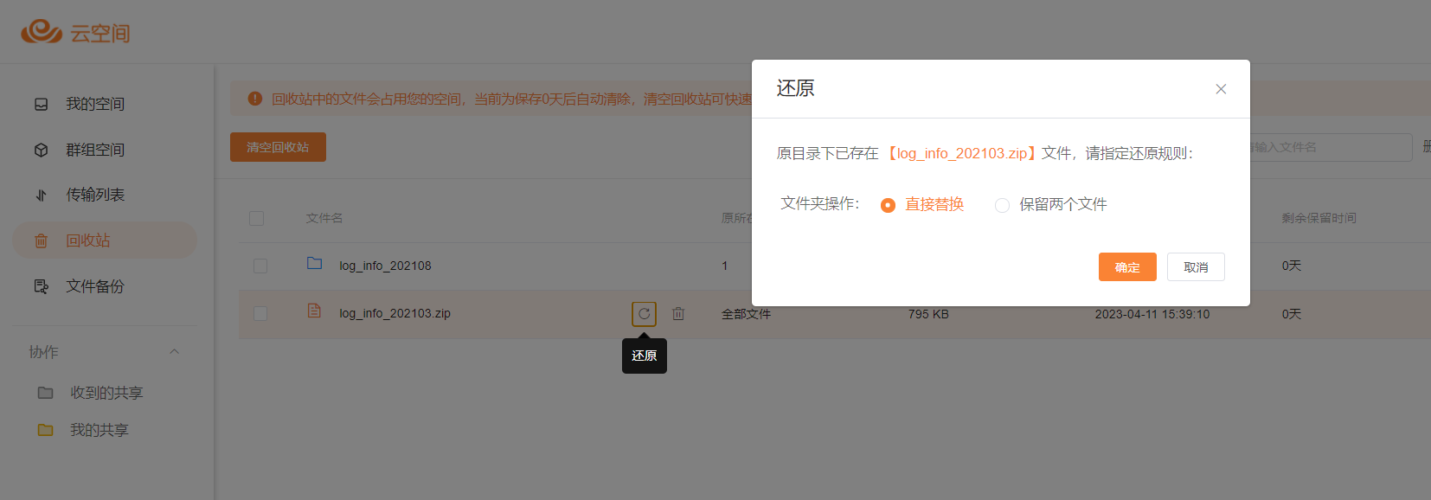The width and height of the screenshot is (1431, 500).
Task: Select the 回收站 trash icon in the sidebar
Action: point(41,240)
